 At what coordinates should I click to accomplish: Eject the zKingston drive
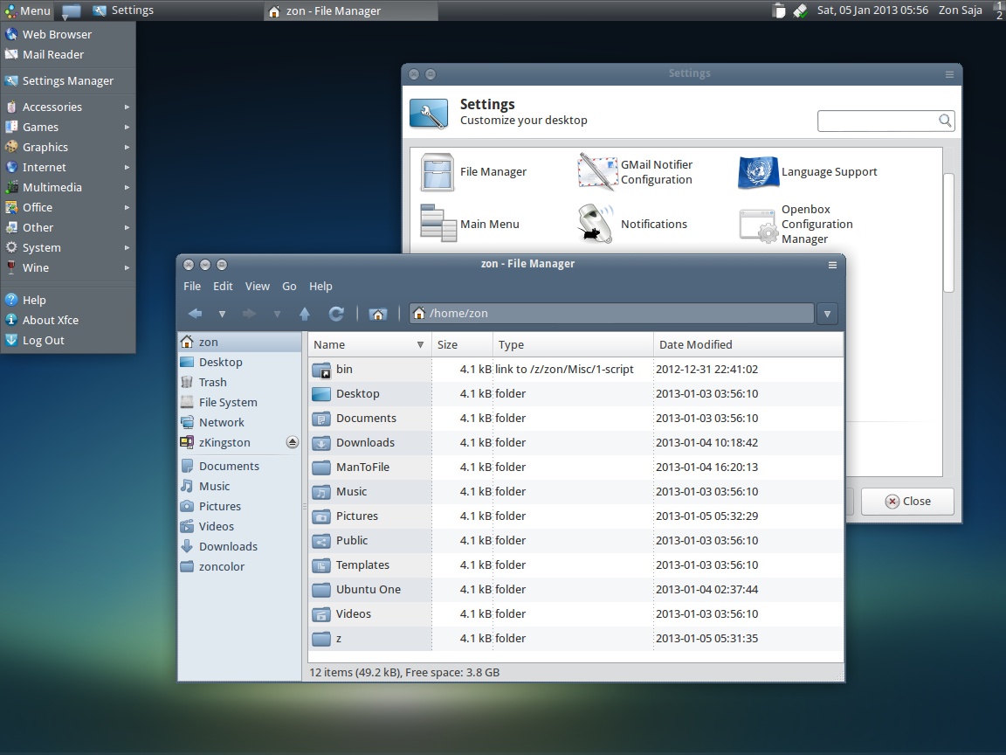(292, 442)
